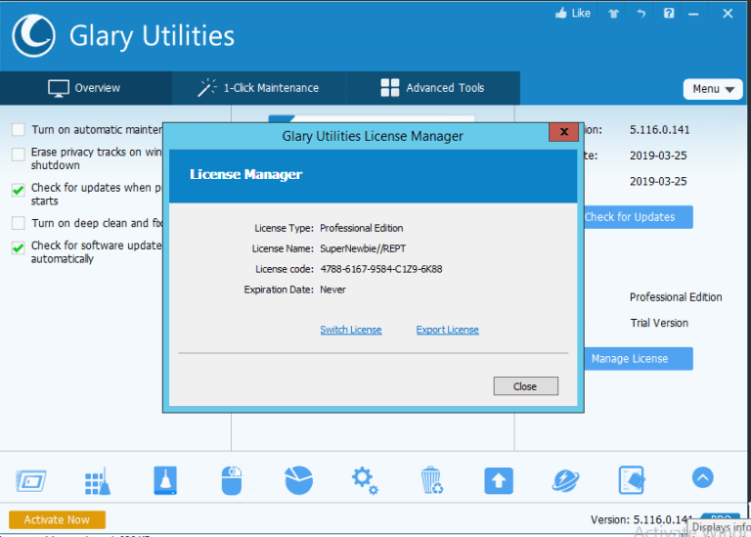Toggle 'Erase privacy tracks on shutdown' checkbox
Image resolution: width=751 pixels, height=537 pixels.
tap(19, 155)
